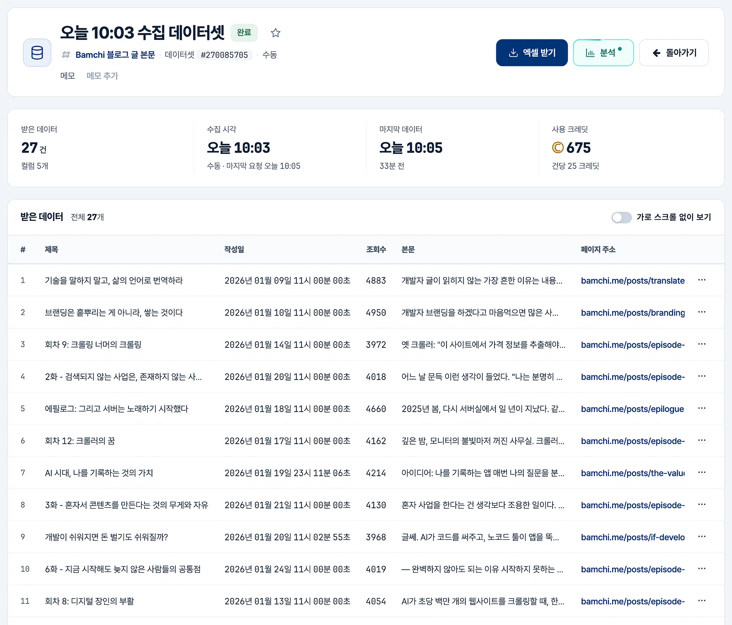Select title 기술을 말하지 말고, 삶의 언어로 번역하라
Image resolution: width=732 pixels, height=625 pixels.
(x=114, y=280)
